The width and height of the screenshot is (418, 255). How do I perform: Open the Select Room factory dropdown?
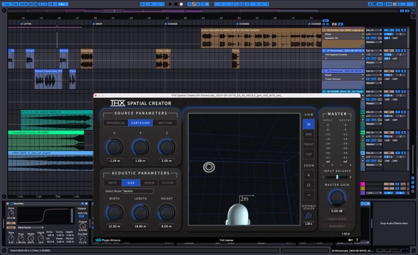pos(138,191)
